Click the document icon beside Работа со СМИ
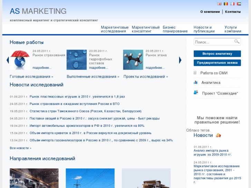Image resolution: width=251 pixels, height=188 pixels. [195, 73]
